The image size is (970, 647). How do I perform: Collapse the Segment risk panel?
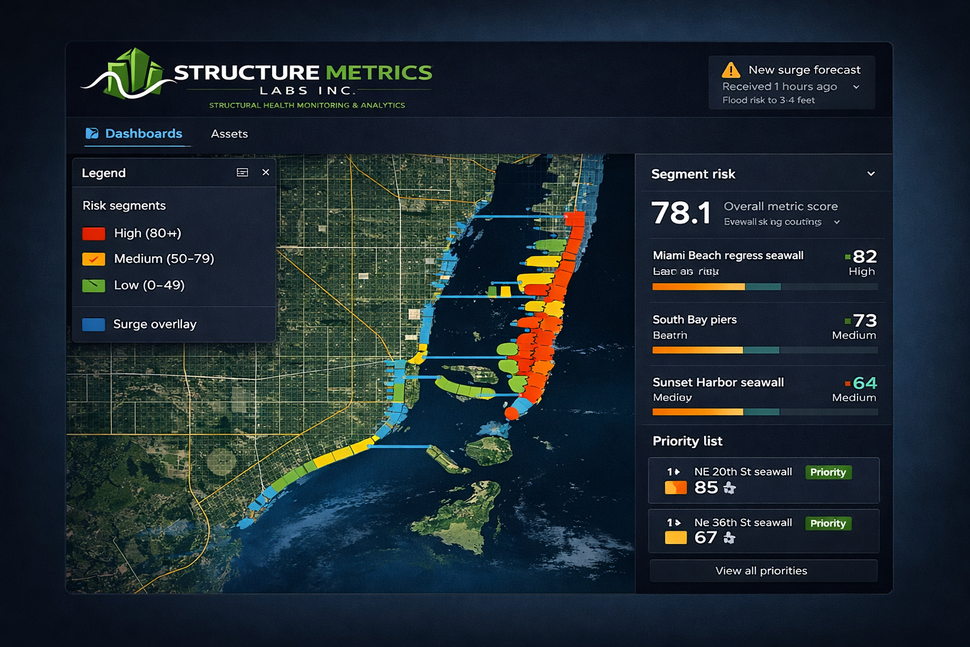click(x=871, y=173)
